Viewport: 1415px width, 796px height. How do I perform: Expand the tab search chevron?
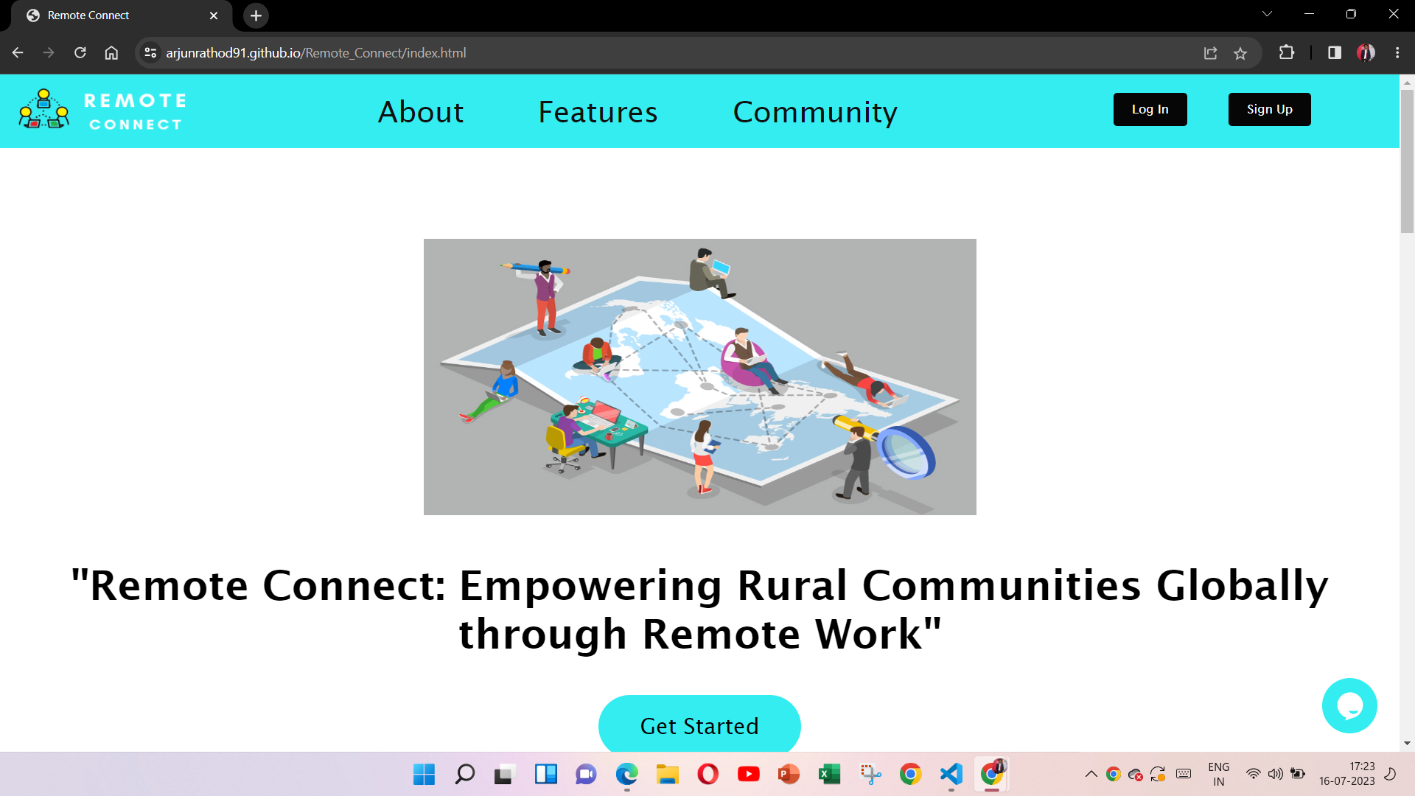(x=1267, y=14)
